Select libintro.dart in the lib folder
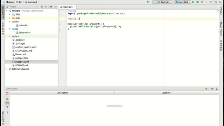The height and width of the screenshot is (126, 224). pos(24,33)
